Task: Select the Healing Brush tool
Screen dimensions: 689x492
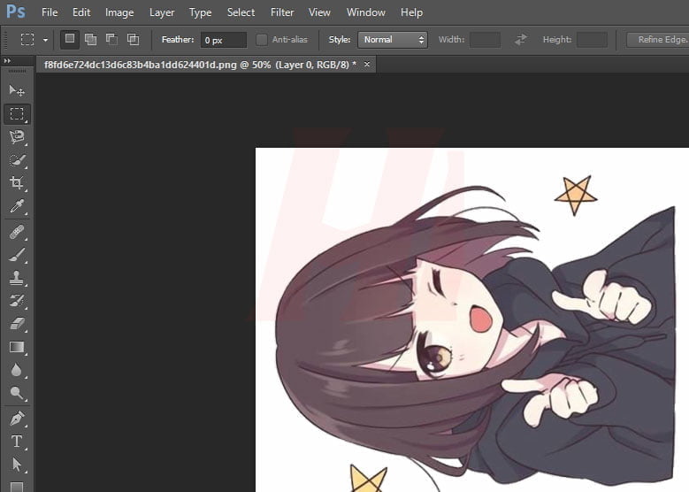Action: [x=17, y=232]
